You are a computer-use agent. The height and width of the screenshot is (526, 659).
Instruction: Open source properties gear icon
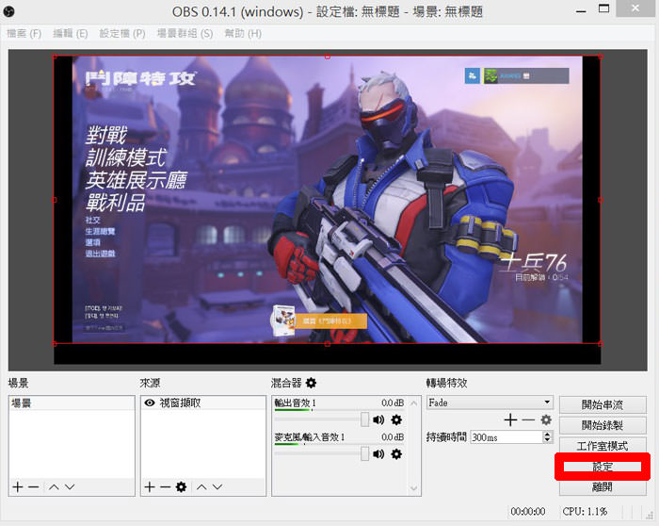181,486
